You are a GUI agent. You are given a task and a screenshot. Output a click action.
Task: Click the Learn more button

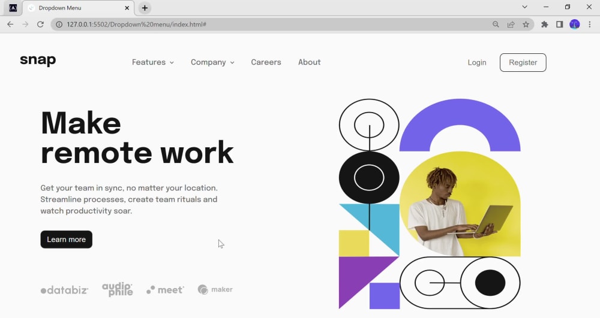(66, 240)
